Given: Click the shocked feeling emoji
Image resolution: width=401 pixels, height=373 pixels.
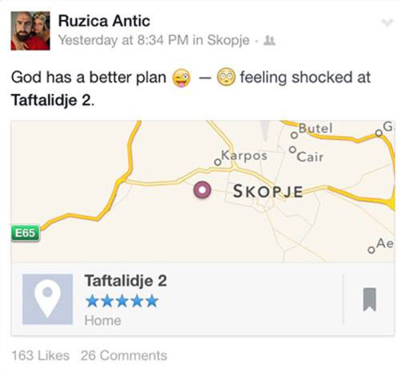Looking at the screenshot, I should point(226,78).
